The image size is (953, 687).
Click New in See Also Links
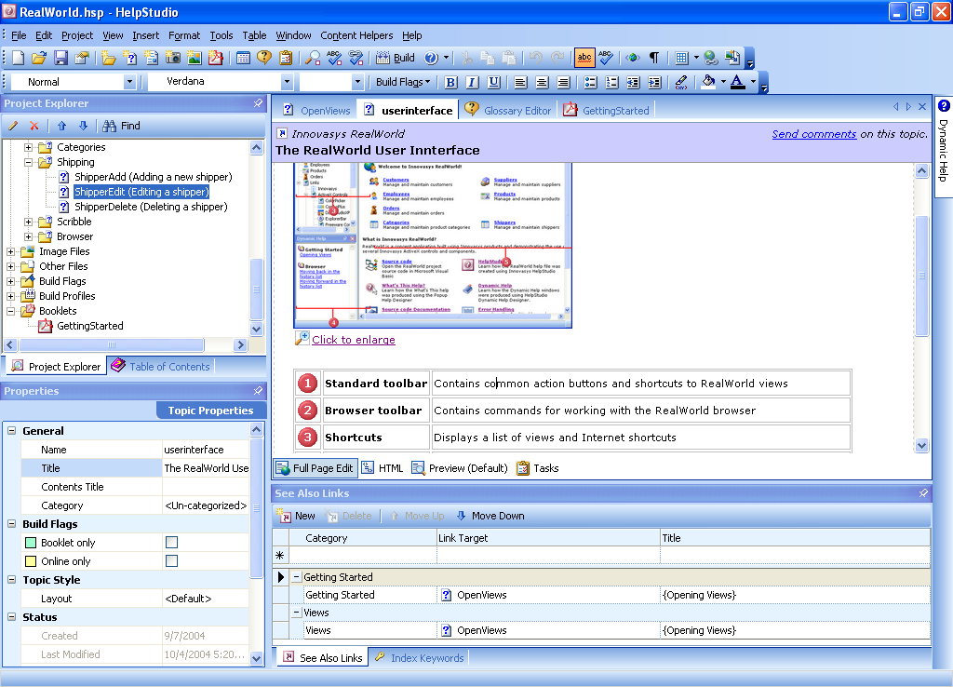[297, 516]
